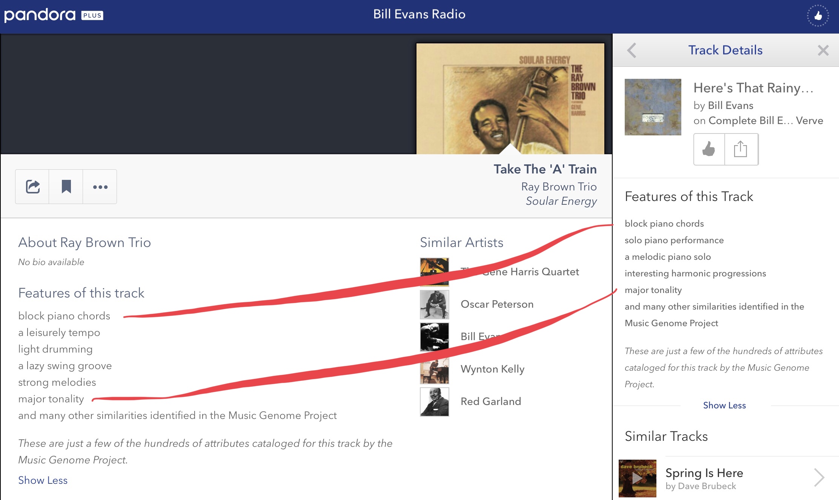Click the Bill Evans Radio station title
The height and width of the screenshot is (500, 839).
click(x=419, y=14)
